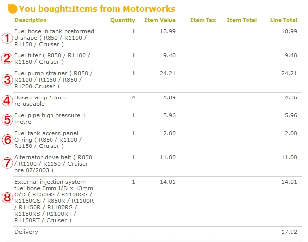Click the Quantity column header
308x242 pixels.
(122, 20)
